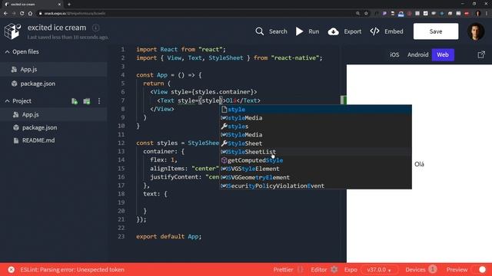Switch preview to Android tab
Image resolution: width=492 pixels, height=276 pixels.
coord(417,54)
